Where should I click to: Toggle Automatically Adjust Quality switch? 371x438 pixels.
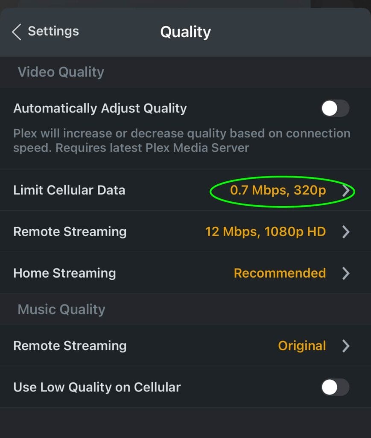[x=335, y=108]
